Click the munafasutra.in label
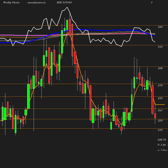Image resolution: width=168 pixels, height=168 pixels. point(37,2)
